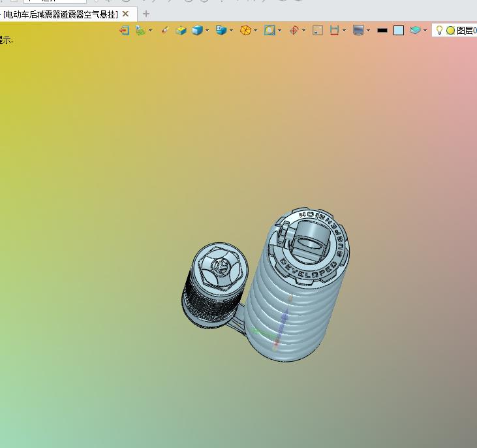Click the DEVELOPED engraved ring on cap
477x448 pixels.
(309, 270)
